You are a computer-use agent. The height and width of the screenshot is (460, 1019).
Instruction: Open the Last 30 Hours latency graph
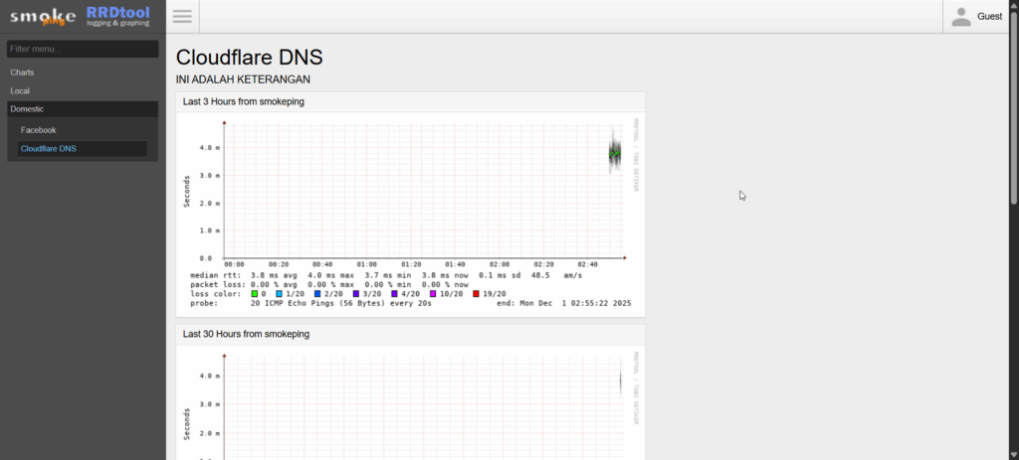pos(410,407)
